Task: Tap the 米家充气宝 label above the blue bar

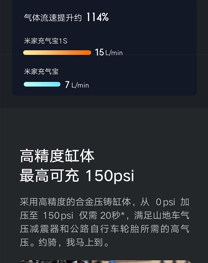Action: pyautogui.click(x=41, y=72)
